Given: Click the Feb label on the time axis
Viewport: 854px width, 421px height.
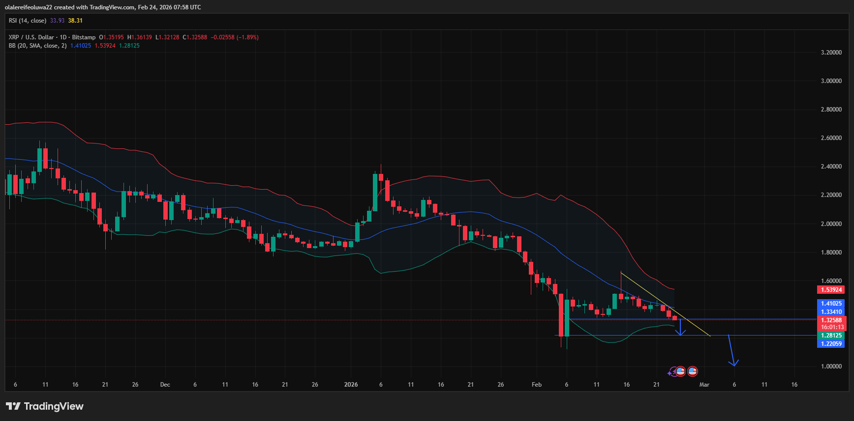Looking at the screenshot, I should [536, 385].
